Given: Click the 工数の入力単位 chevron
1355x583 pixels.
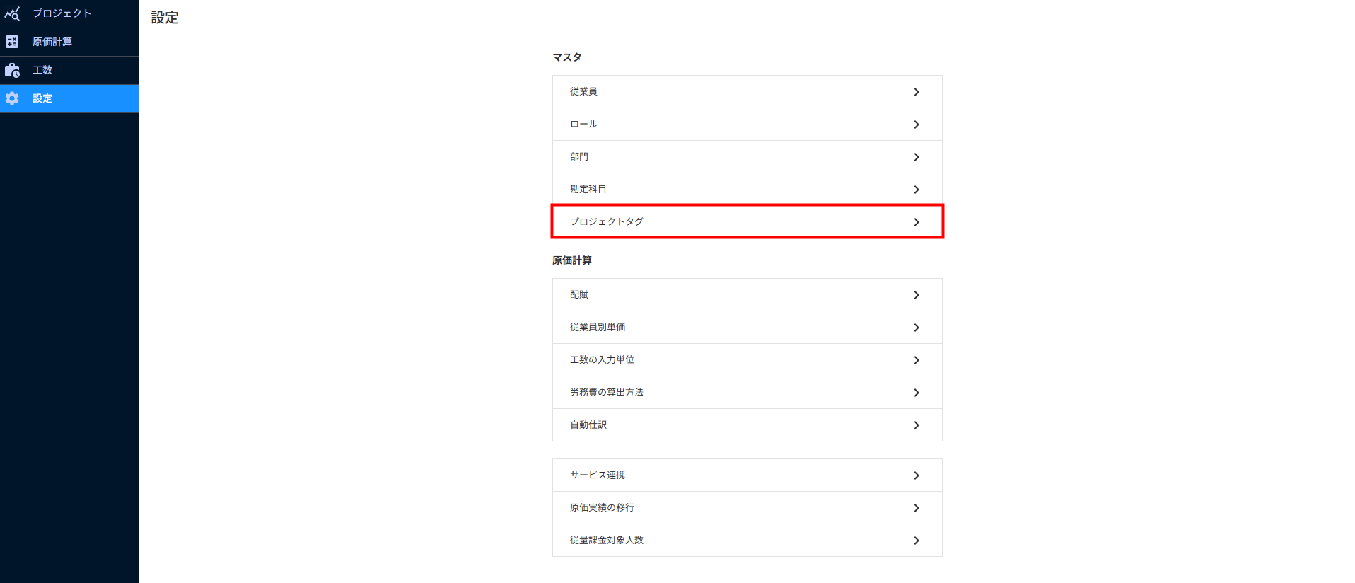Looking at the screenshot, I should pyautogui.click(x=917, y=360).
